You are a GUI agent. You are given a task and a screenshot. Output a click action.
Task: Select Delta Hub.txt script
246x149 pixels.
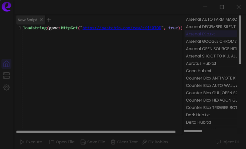(x=211, y=122)
